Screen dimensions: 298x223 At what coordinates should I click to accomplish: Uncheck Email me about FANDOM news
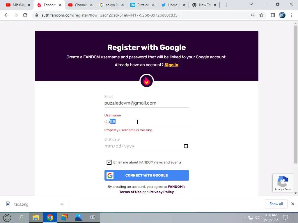[109, 162]
